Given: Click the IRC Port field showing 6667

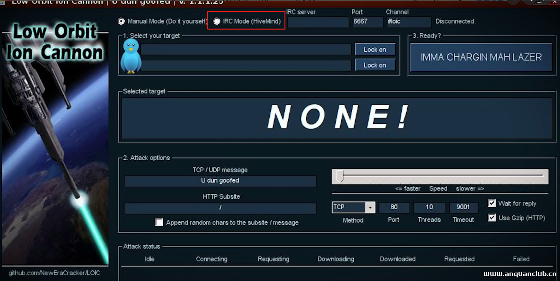Looking at the screenshot, I should pyautogui.click(x=367, y=22).
